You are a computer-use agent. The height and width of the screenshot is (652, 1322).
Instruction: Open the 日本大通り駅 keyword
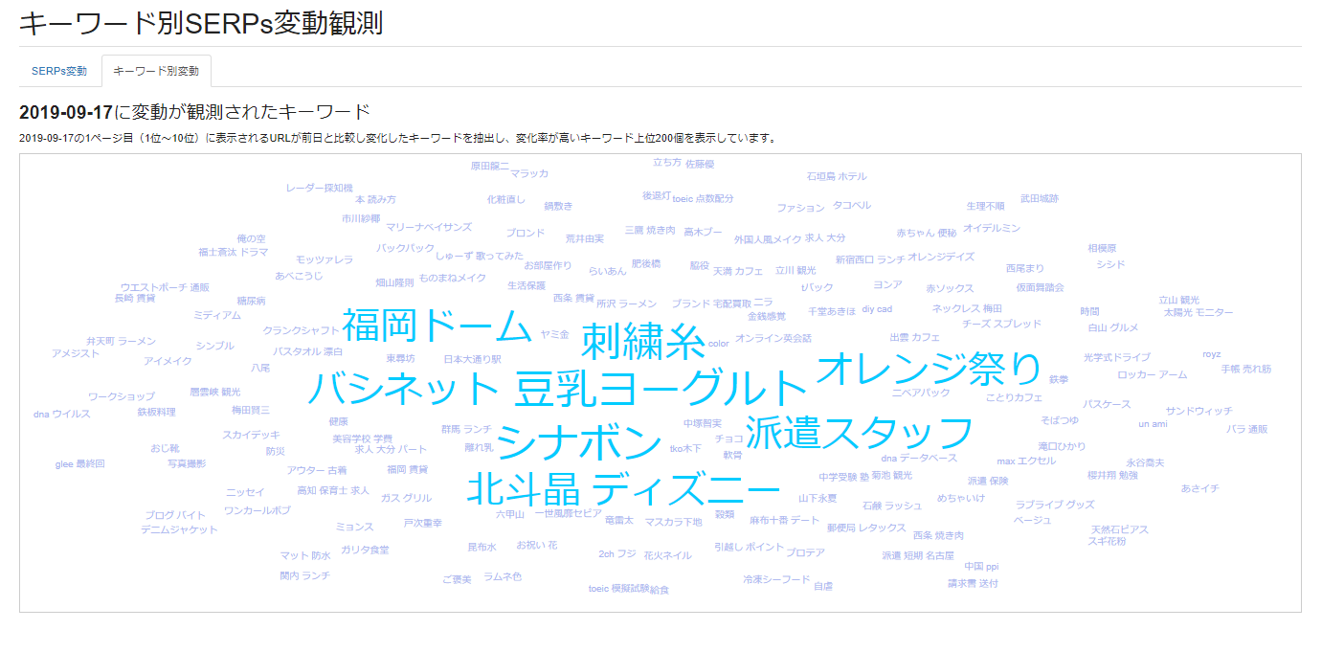(472, 359)
